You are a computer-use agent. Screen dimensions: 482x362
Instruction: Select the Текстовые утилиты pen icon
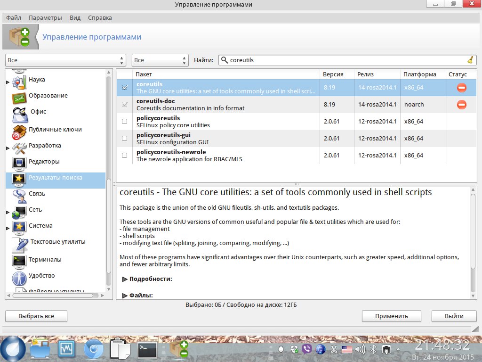[x=20, y=245]
